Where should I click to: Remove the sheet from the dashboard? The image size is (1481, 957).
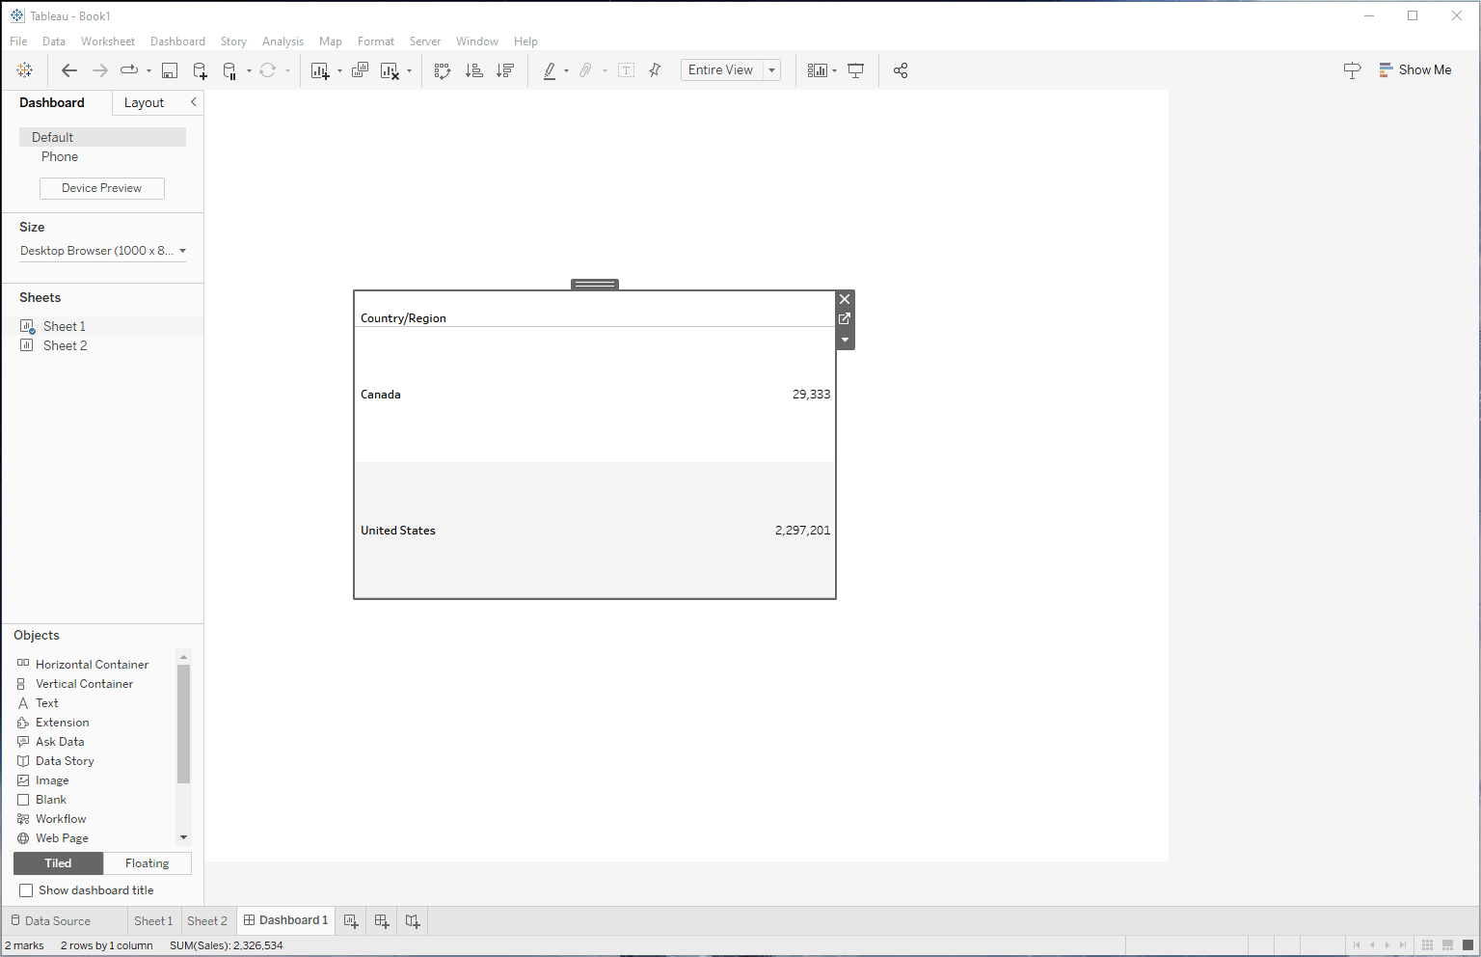coord(845,299)
